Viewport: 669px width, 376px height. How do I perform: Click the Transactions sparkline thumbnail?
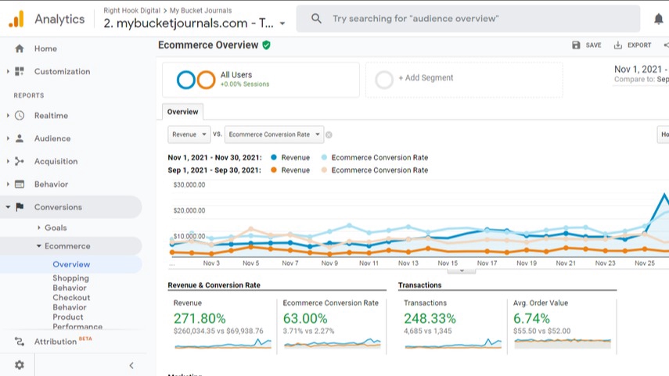pos(453,343)
